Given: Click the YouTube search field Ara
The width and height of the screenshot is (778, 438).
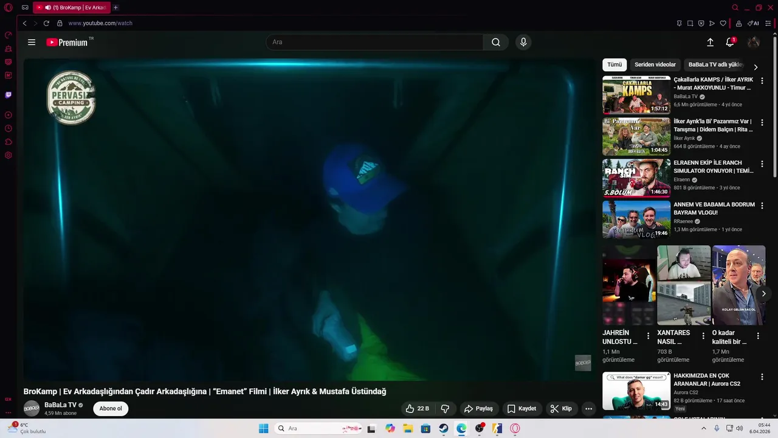Looking at the screenshot, I should click(374, 42).
